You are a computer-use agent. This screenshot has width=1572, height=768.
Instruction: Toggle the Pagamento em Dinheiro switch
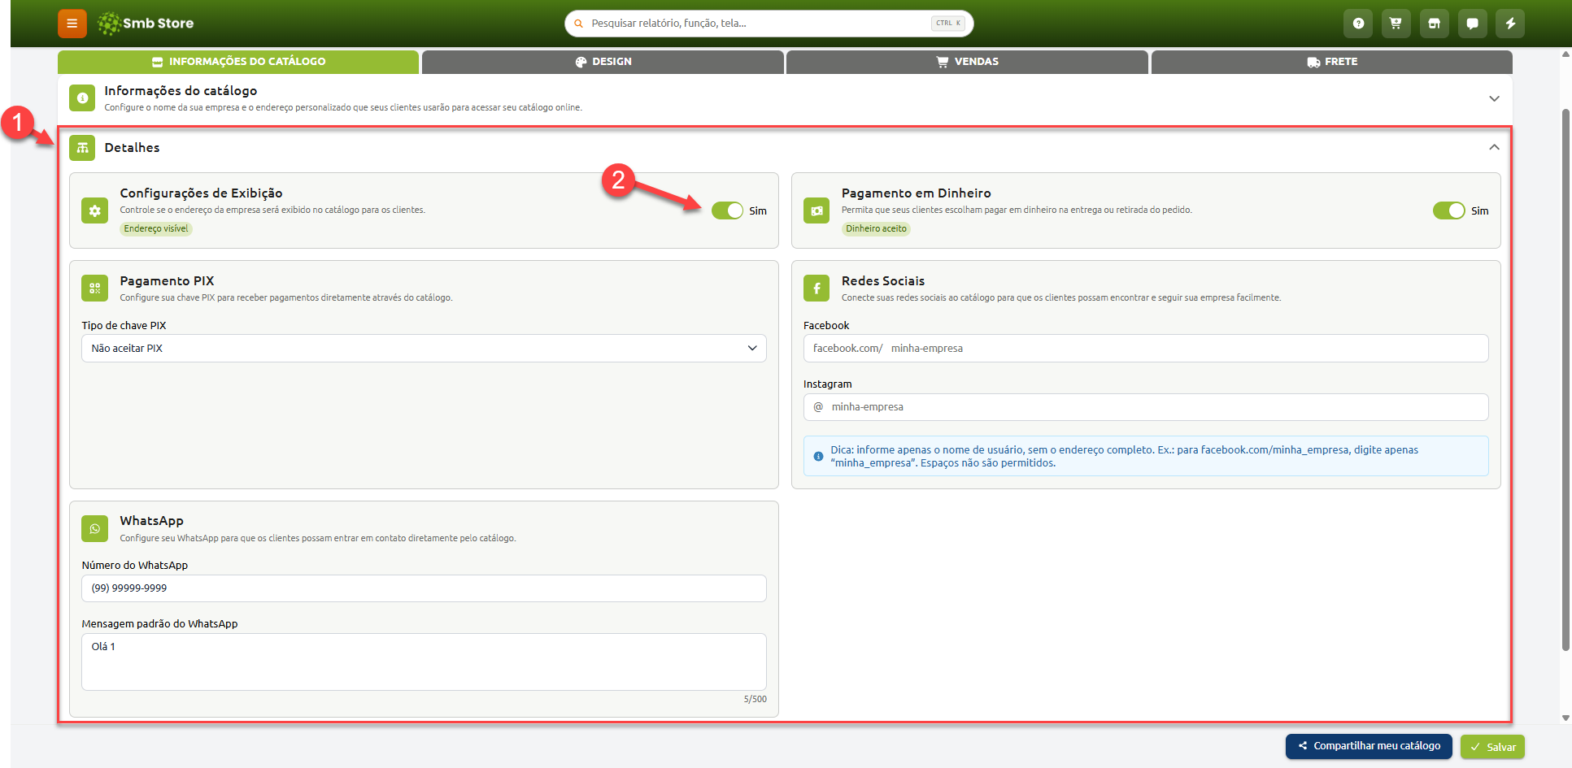click(x=1448, y=210)
